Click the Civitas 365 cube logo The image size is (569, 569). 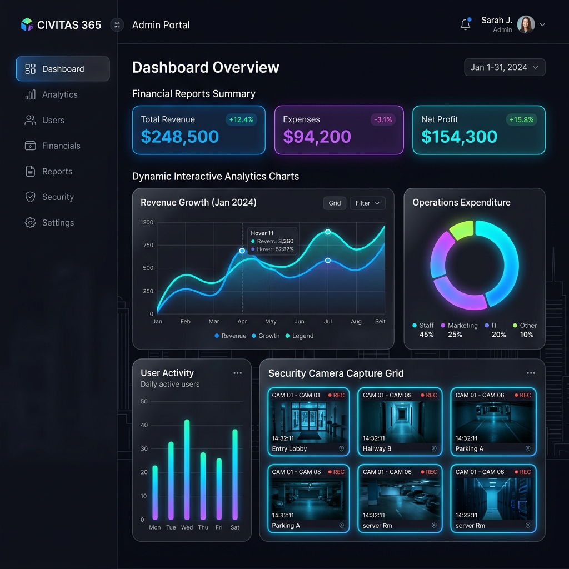pos(27,24)
